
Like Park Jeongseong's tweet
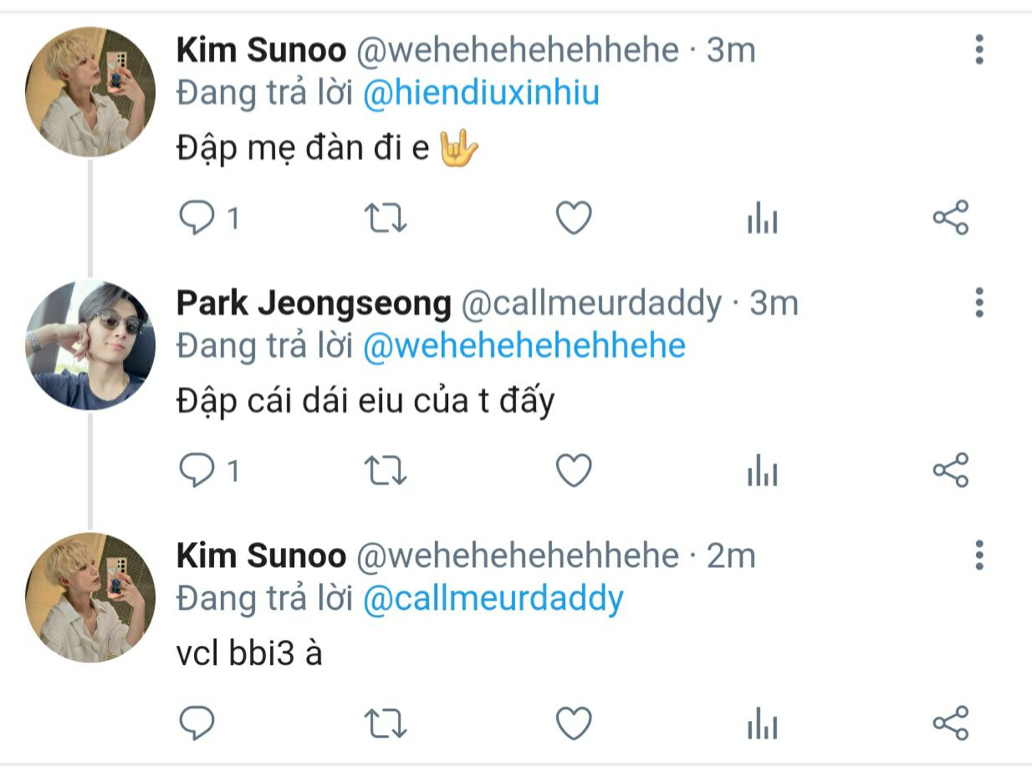[575, 471]
